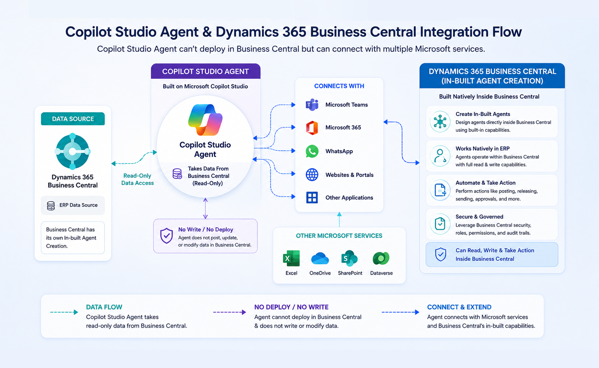Screen dimensions: 599x368
Task: Click the Can Read, Write & Take Action text
Action: (495, 255)
